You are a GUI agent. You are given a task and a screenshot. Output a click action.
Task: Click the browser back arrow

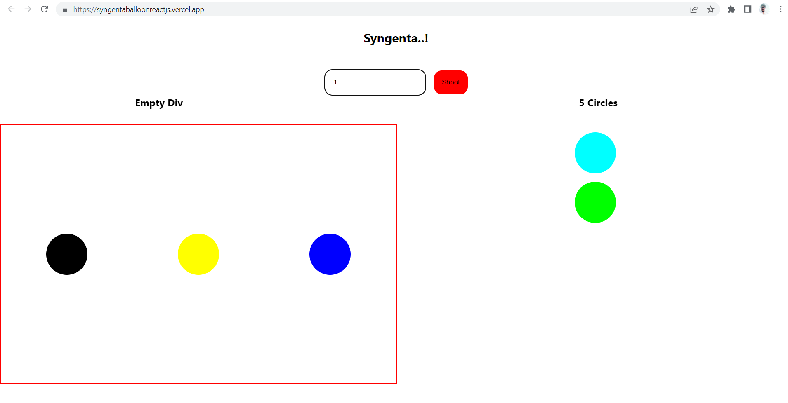[11, 9]
